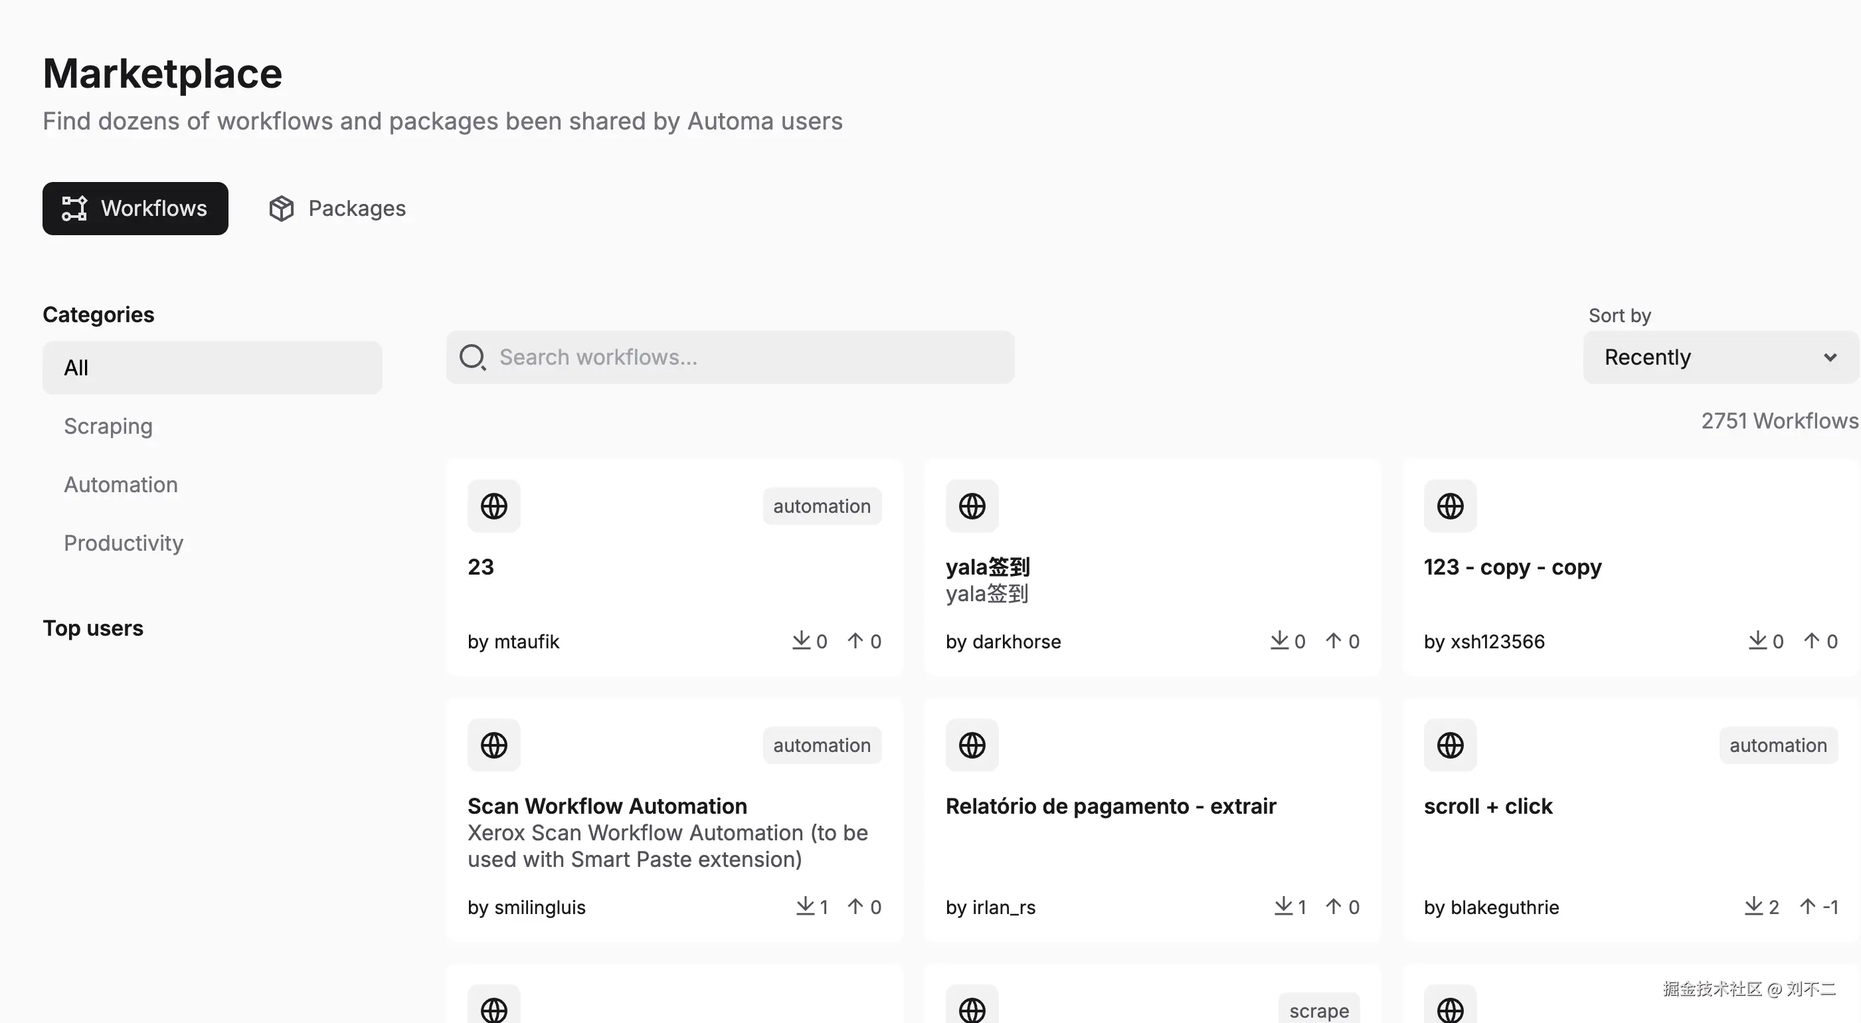
Task: Open the author link 'by darkhorse'
Action: click(1003, 642)
